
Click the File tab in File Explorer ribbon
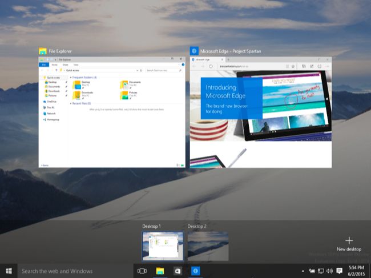(x=44, y=65)
